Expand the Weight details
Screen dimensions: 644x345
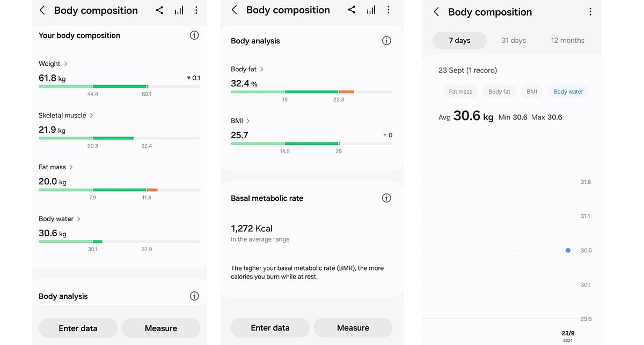(63, 63)
